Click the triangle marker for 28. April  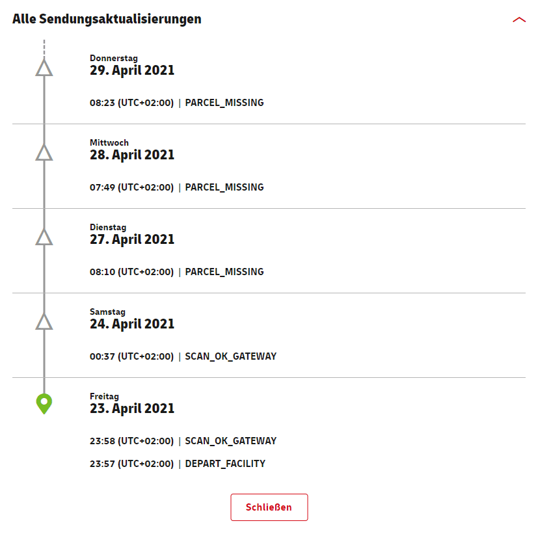(44, 153)
